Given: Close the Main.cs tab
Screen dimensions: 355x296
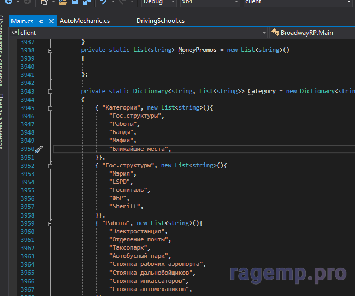Looking at the screenshot, I should click(51, 21).
